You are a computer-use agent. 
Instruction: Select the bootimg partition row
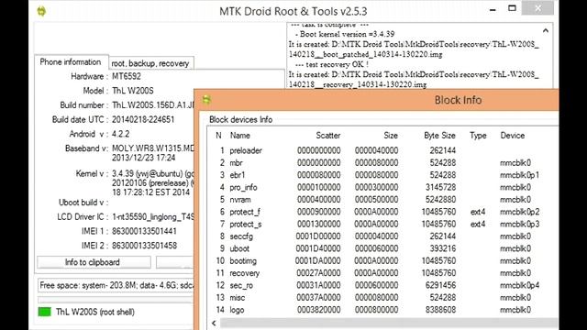[x=382, y=260]
